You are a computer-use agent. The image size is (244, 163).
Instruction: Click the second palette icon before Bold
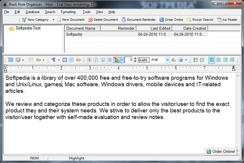[x=78, y=60]
